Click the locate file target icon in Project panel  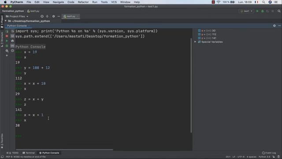(42, 16)
